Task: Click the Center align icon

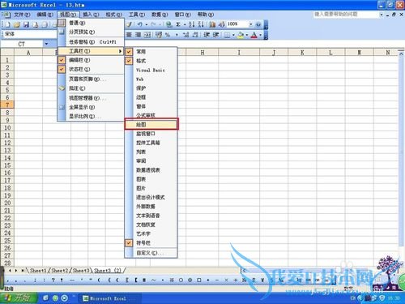Action: tap(129, 35)
